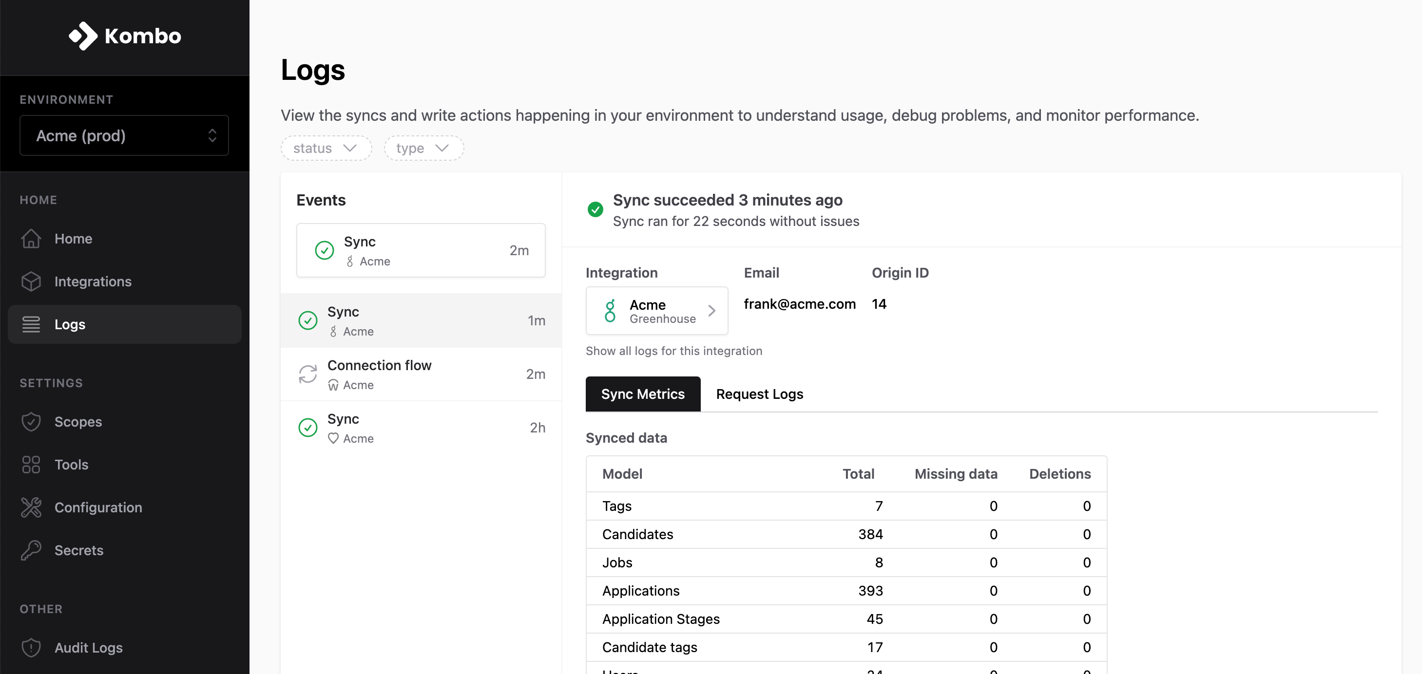Expand the status filter dropdown
Image resolution: width=1422 pixels, height=674 pixels.
point(326,149)
